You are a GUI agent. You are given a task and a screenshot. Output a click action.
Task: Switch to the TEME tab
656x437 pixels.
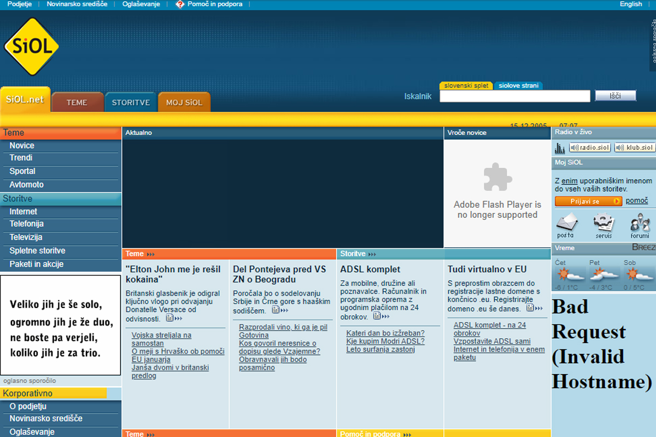pos(77,102)
